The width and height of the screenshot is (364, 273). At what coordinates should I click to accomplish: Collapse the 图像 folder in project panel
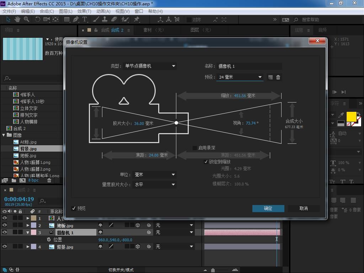(4, 135)
